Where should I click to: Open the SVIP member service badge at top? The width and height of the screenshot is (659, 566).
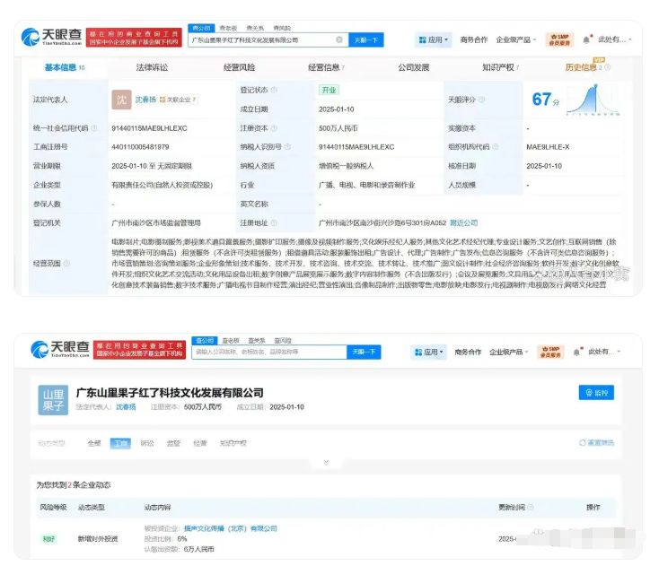[558, 39]
